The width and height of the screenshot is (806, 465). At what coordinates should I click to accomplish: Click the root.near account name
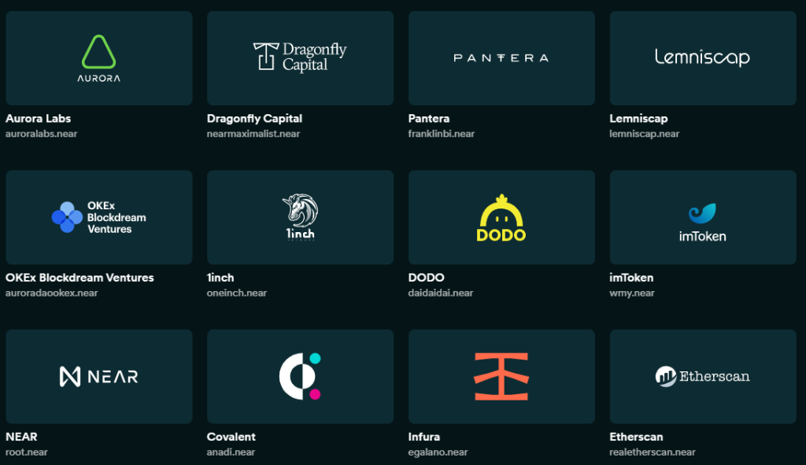click(x=27, y=452)
